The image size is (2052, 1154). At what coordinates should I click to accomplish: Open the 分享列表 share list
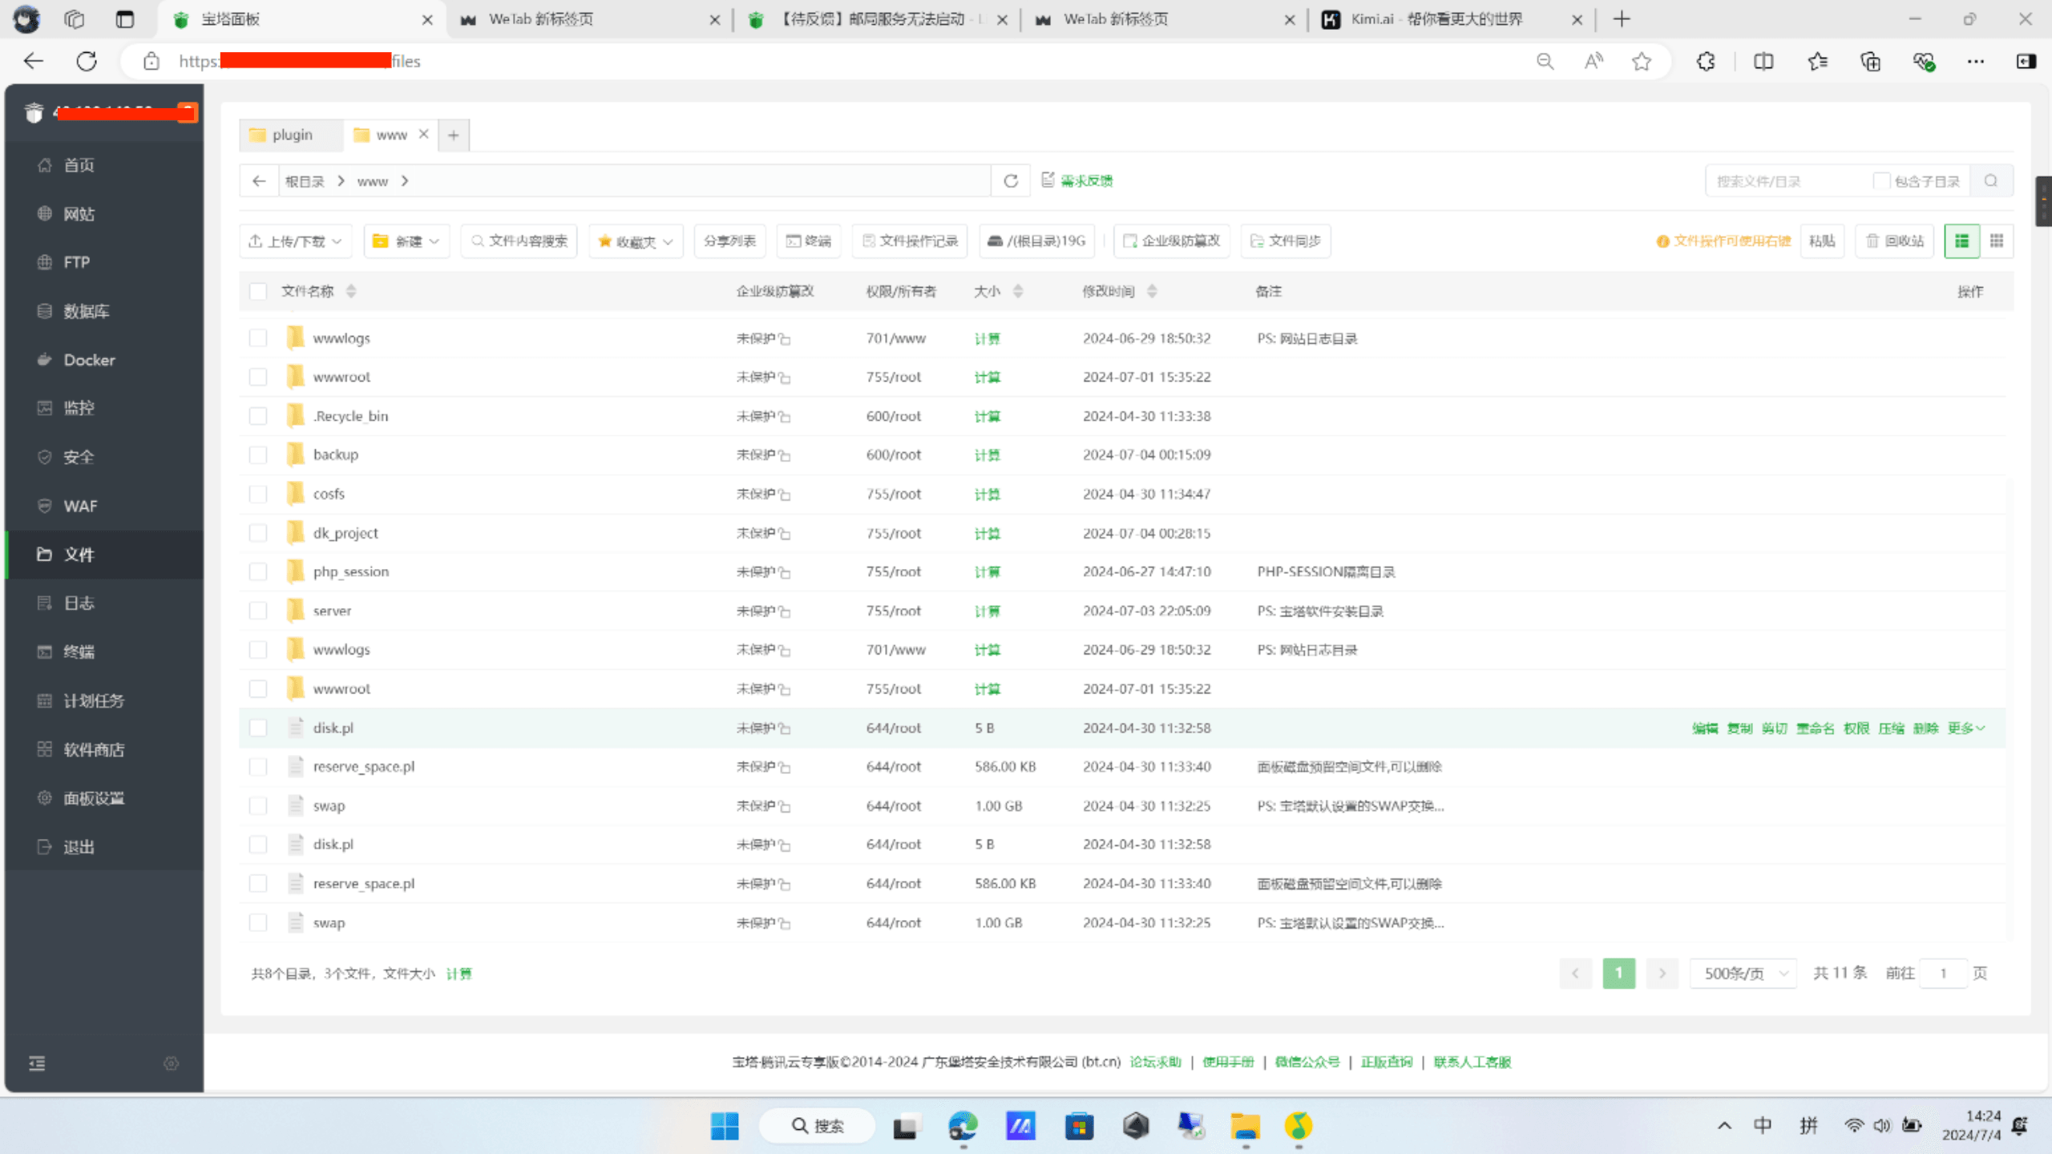[729, 241]
